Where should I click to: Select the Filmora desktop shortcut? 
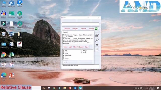point(4,25)
